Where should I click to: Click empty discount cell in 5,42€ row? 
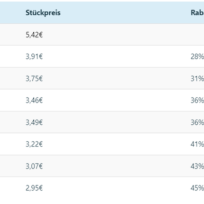click(197, 35)
